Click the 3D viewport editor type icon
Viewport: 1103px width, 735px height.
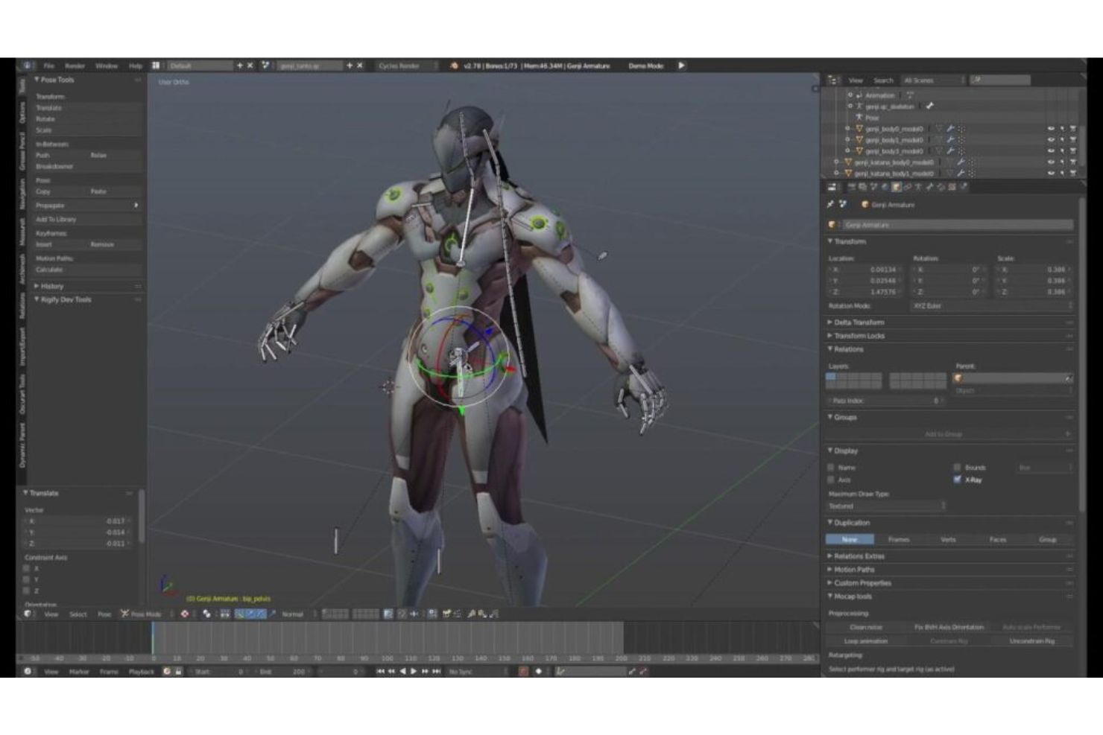pos(28,614)
